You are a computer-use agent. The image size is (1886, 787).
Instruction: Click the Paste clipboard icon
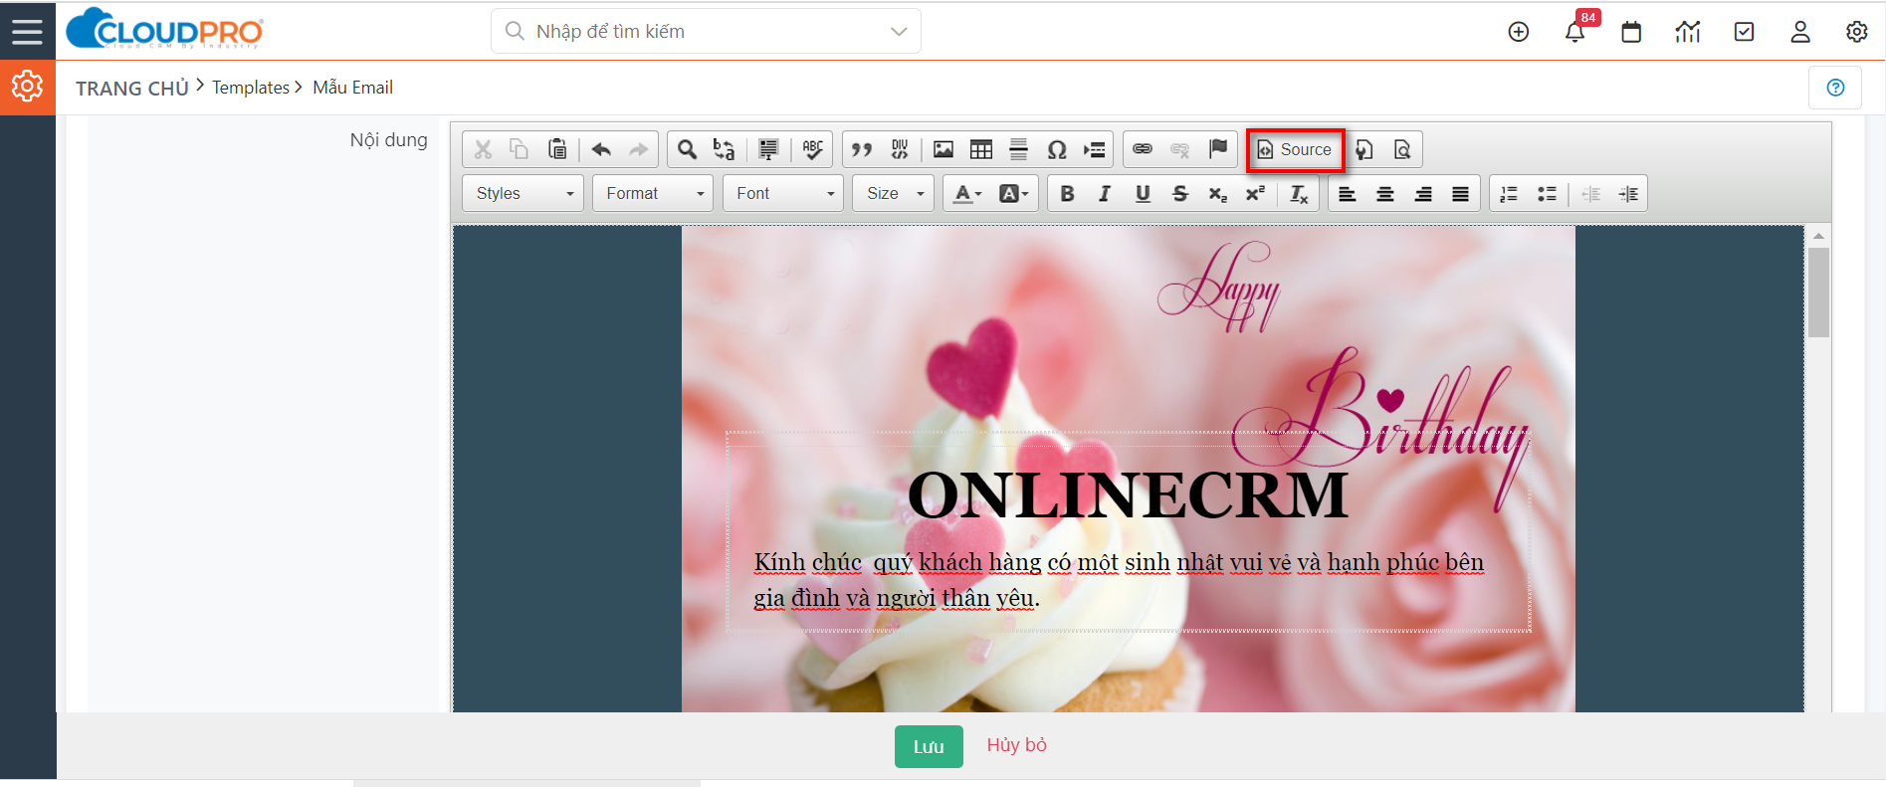[x=557, y=149]
